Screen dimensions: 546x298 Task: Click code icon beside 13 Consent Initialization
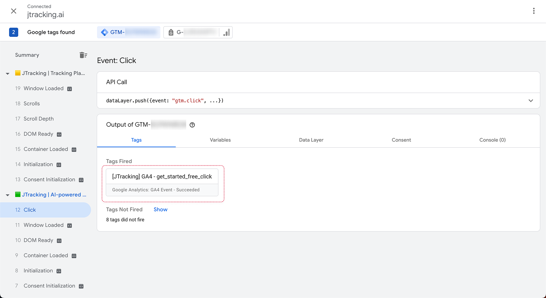[x=81, y=180]
